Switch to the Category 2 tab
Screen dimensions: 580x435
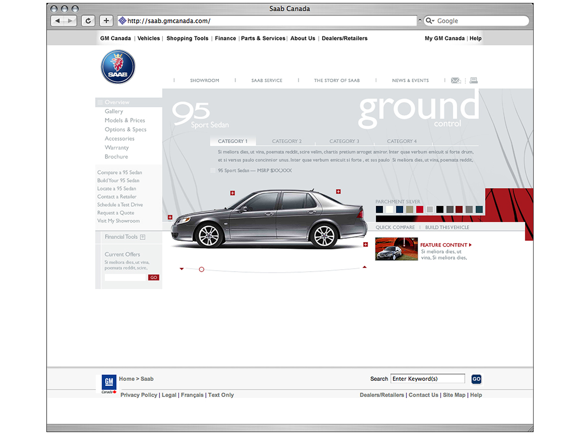pos(287,142)
